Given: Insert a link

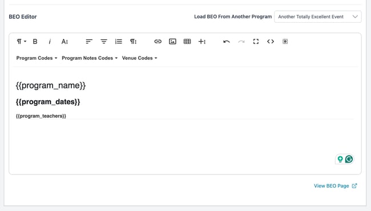Looking at the screenshot, I should click(158, 42).
